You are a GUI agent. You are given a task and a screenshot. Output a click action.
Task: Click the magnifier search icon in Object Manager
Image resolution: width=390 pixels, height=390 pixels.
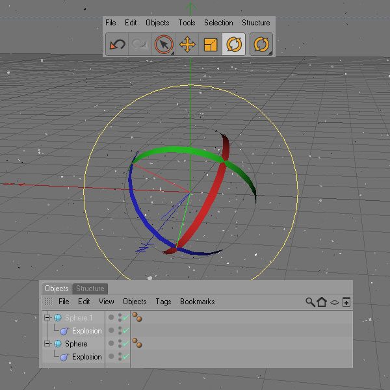pyautogui.click(x=310, y=302)
